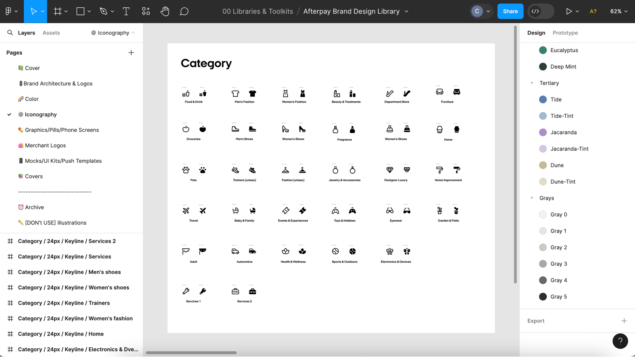Open the Move tools dropdown arrow
The height and width of the screenshot is (357, 635).
[43, 11]
